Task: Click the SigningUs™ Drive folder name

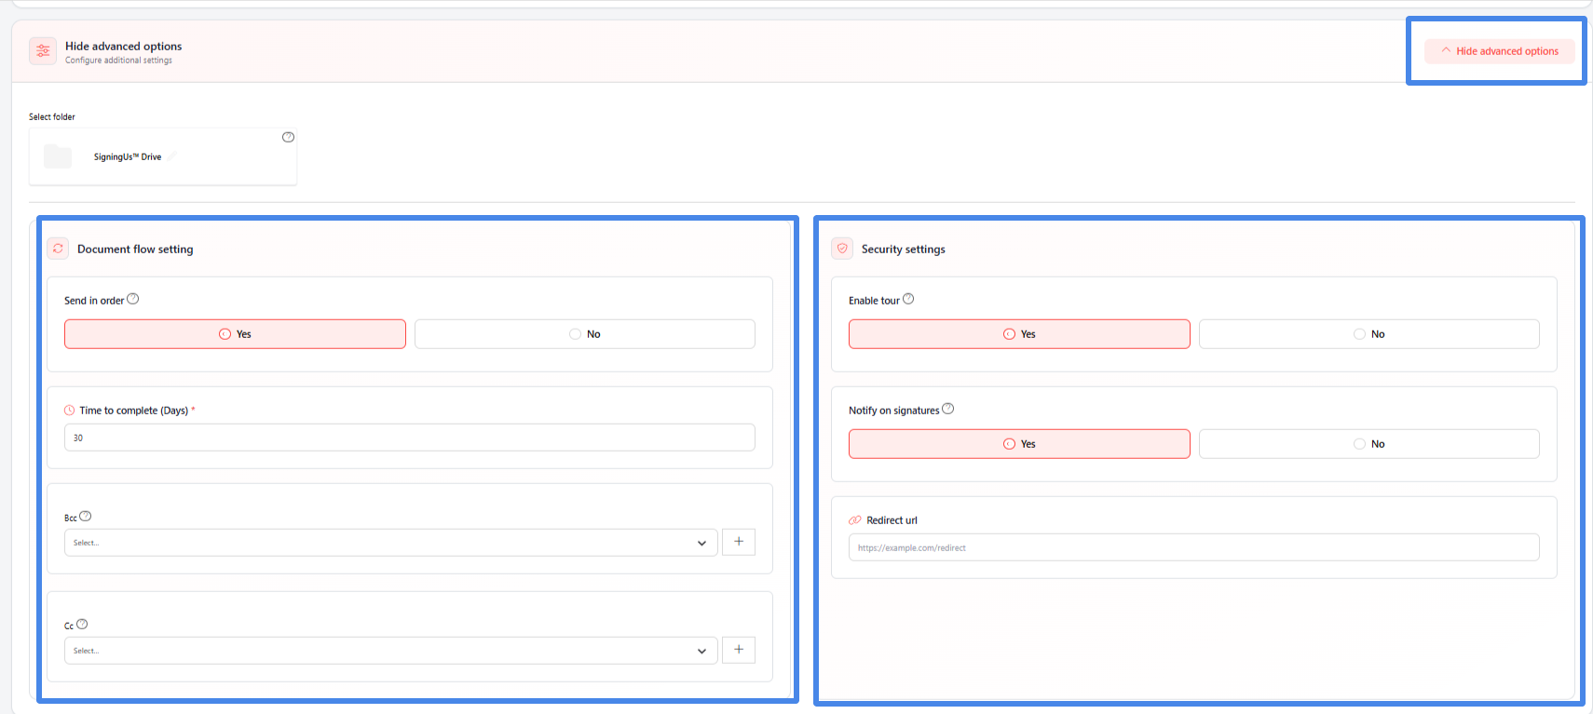Action: click(128, 157)
